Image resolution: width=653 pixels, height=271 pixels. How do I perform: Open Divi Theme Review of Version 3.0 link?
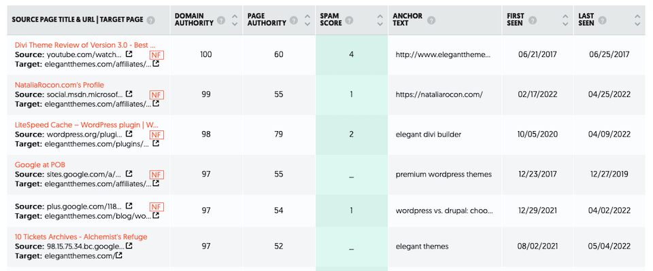coord(86,45)
